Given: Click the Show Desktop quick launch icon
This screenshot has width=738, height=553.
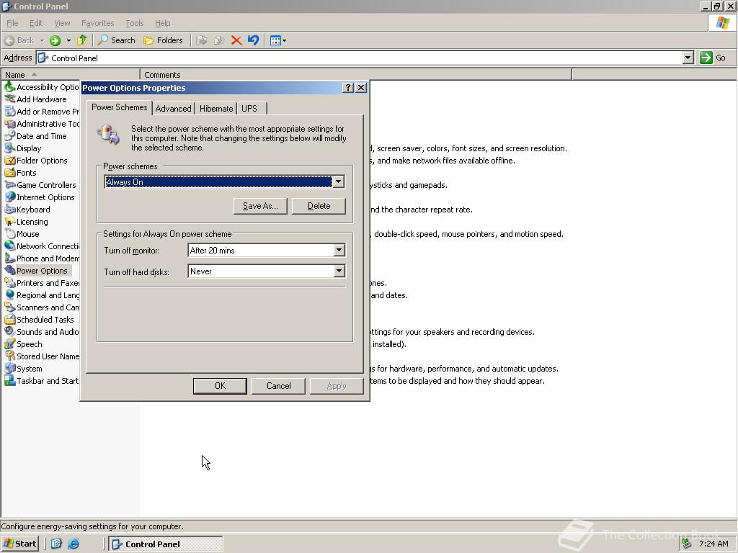Looking at the screenshot, I should pos(56,544).
